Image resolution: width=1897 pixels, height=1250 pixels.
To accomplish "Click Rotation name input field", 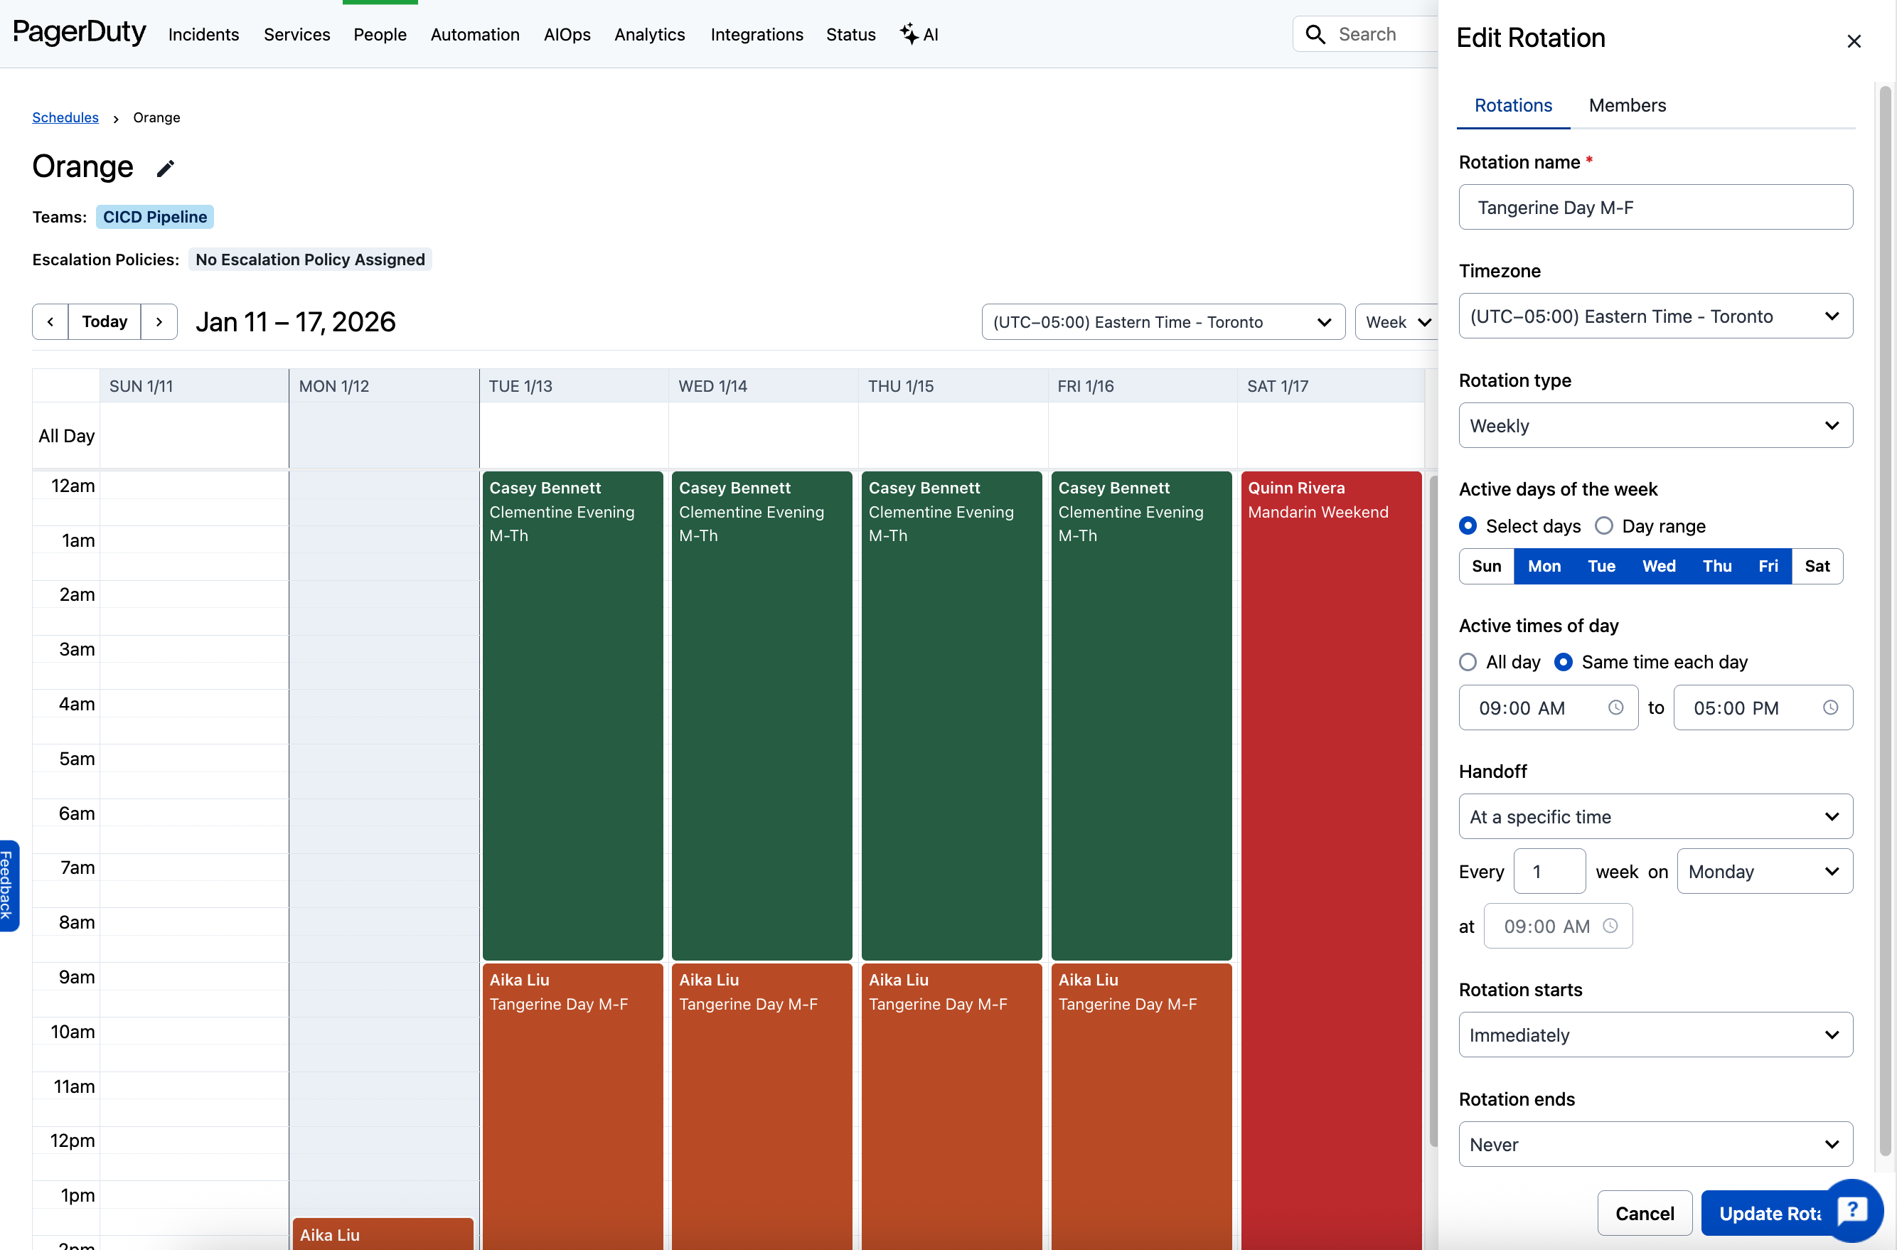I will 1655,208.
